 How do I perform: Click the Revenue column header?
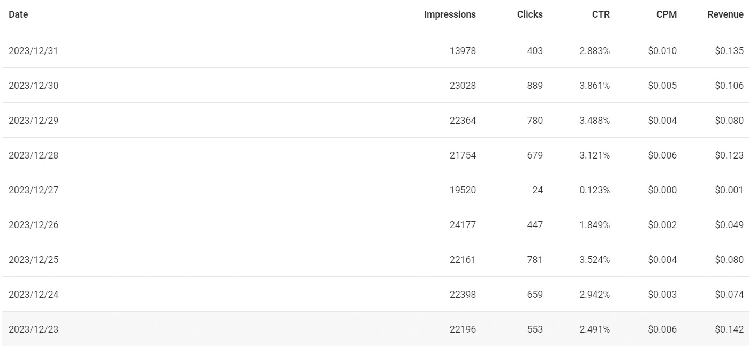[725, 14]
